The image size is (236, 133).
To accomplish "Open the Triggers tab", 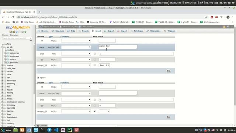I will [x=170, y=31].
